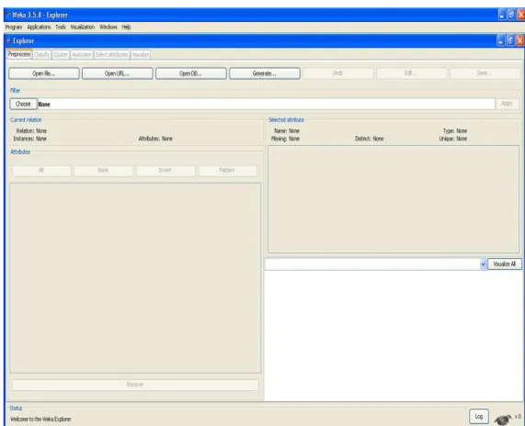
Task: Open the Program menu
Action: tap(14, 28)
